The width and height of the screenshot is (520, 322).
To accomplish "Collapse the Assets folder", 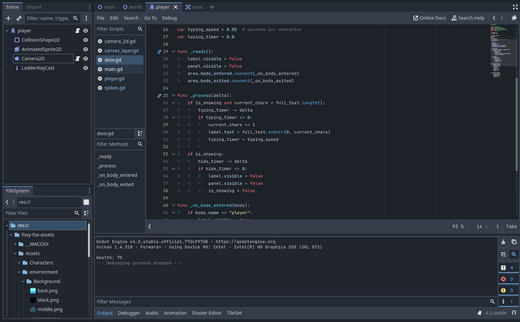I will pos(15,254).
